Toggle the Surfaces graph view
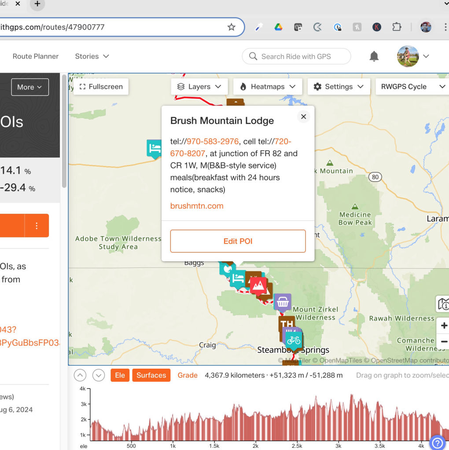Viewport: 449px width, 450px height. point(151,375)
